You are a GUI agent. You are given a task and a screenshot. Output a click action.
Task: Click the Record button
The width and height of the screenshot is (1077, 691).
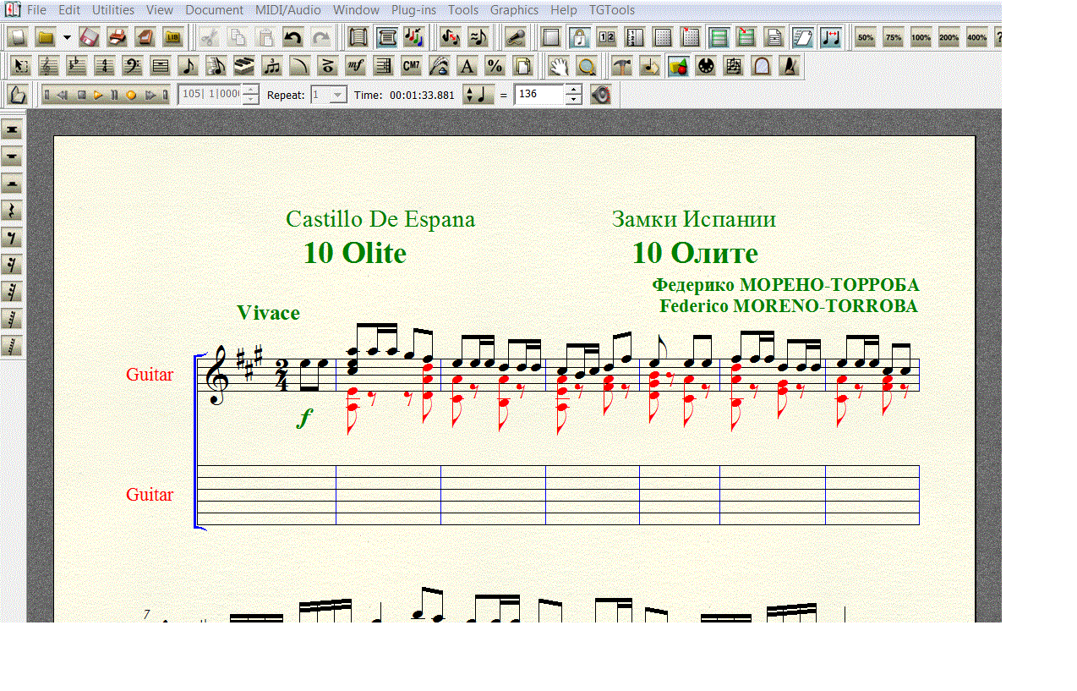[x=131, y=95]
